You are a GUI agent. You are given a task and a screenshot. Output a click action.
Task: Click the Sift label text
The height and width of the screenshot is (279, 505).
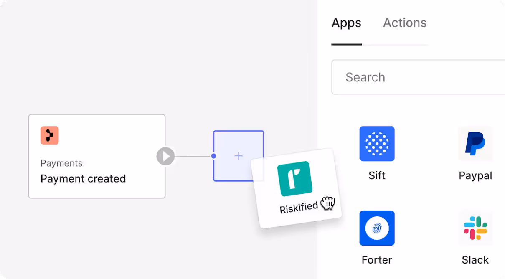(x=377, y=175)
